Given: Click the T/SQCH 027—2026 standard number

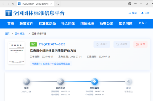Looking at the screenshot, I should point(52,44).
